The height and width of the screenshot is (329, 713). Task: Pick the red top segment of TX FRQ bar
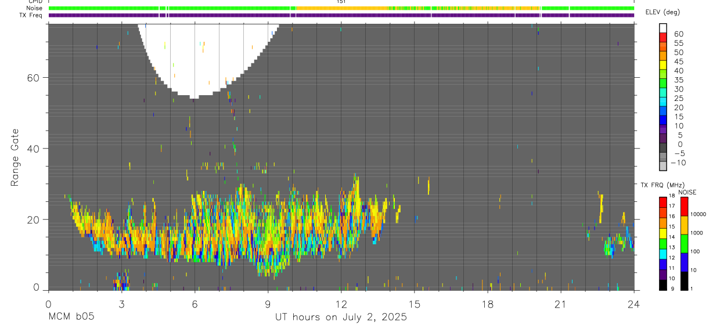(663, 203)
